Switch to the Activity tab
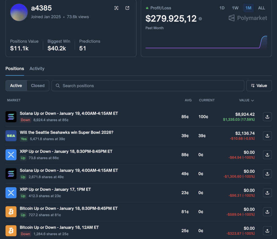The width and height of the screenshot is (277, 239). pyautogui.click(x=37, y=68)
